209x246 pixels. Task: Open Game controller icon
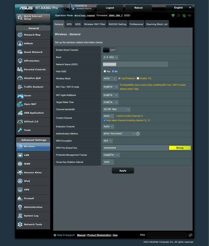coord(20,96)
